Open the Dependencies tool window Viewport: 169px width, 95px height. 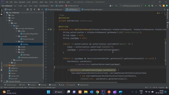(x=83, y=85)
